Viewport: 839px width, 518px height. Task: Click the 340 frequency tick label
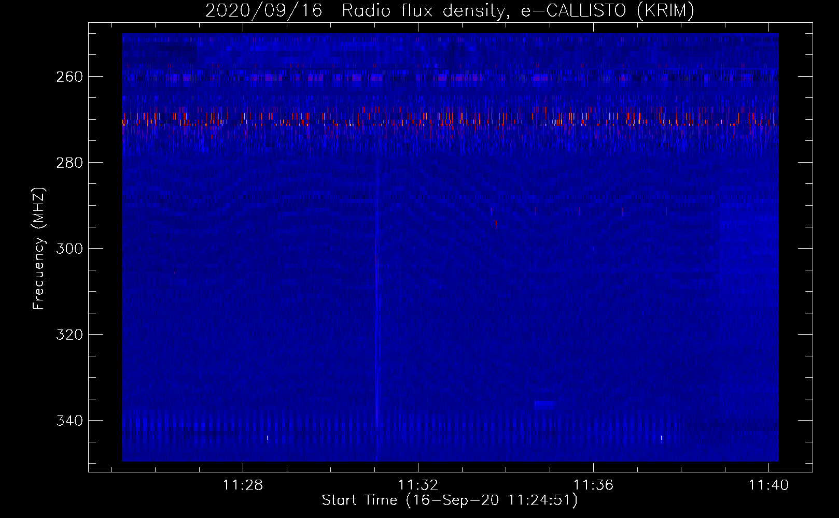click(69, 421)
